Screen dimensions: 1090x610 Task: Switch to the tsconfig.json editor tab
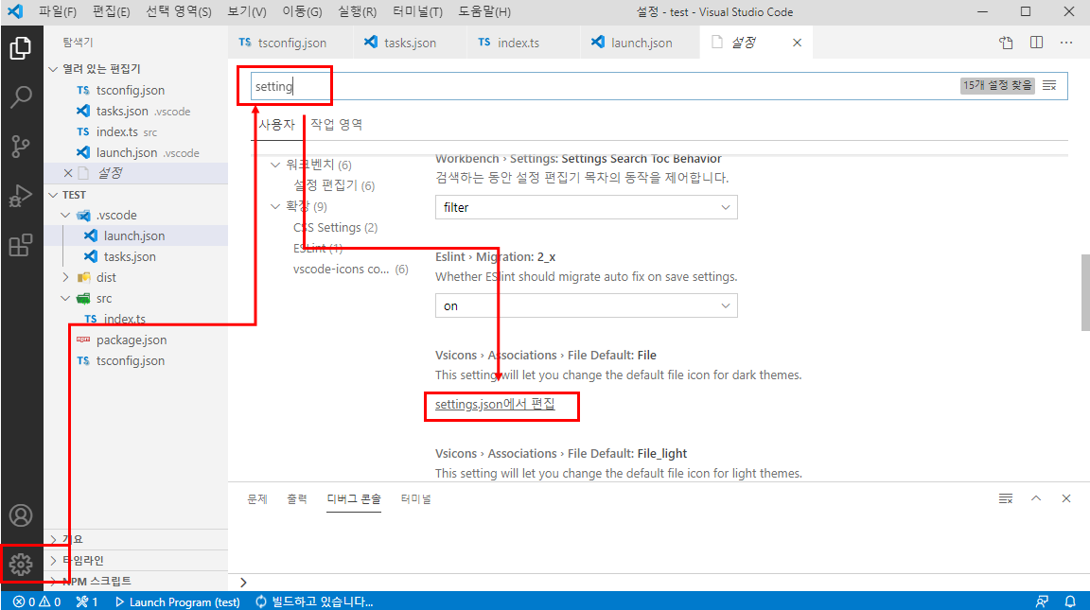click(x=290, y=43)
